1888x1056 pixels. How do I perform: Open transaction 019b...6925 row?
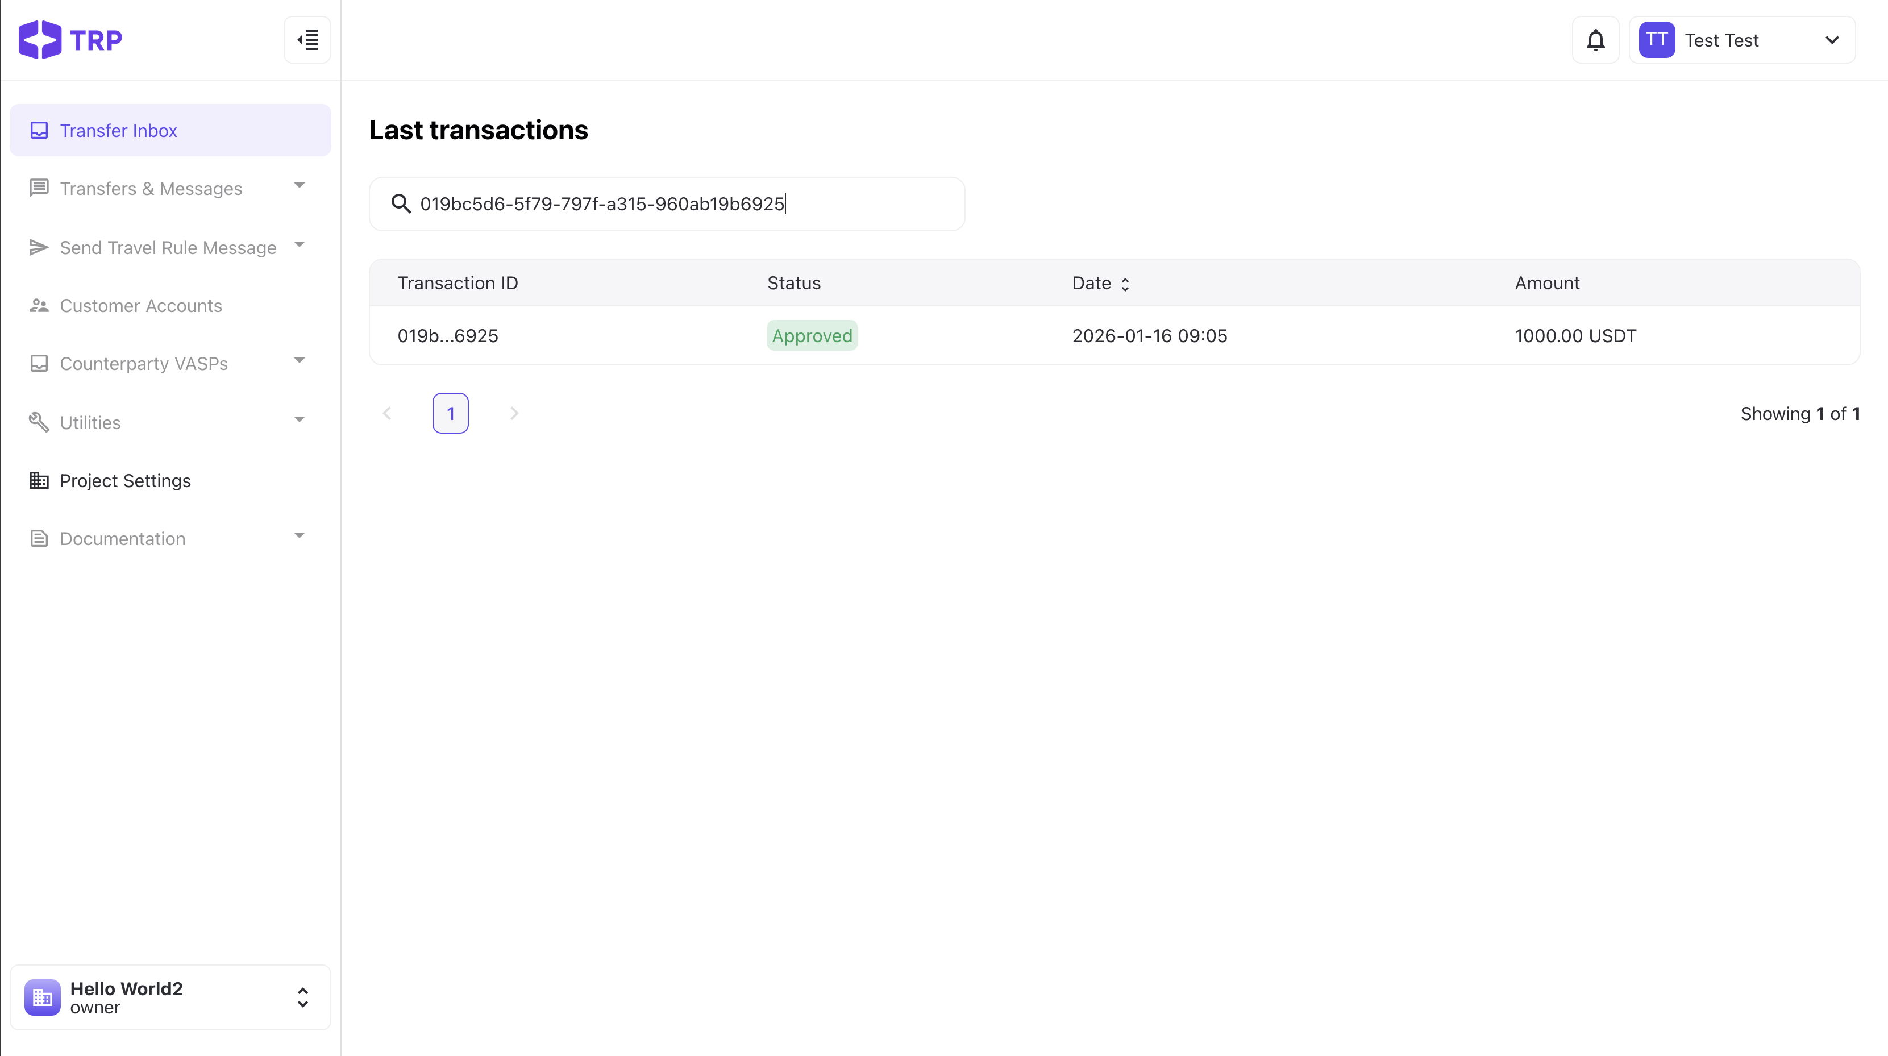(x=448, y=336)
